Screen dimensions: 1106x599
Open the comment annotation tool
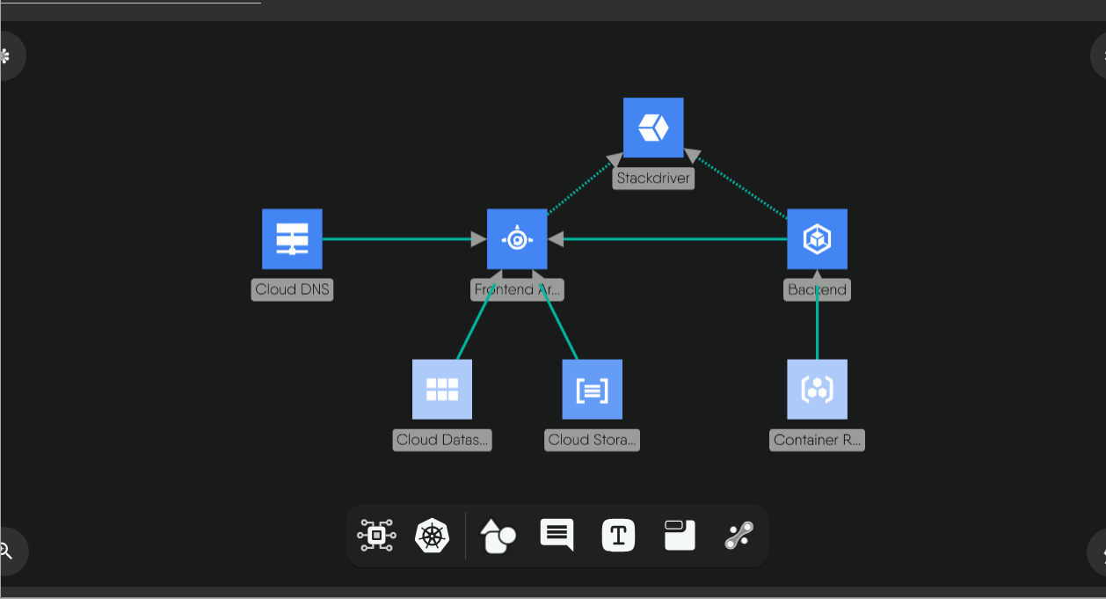557,535
